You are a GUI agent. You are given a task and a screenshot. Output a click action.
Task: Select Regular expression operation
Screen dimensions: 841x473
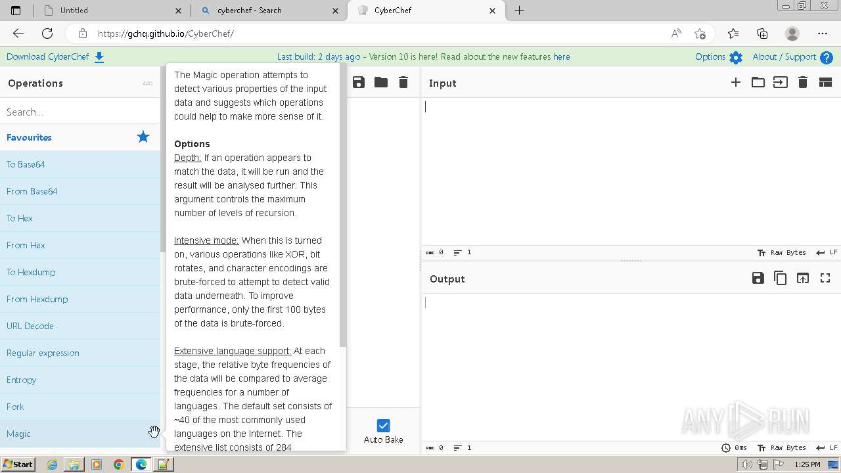point(80,353)
